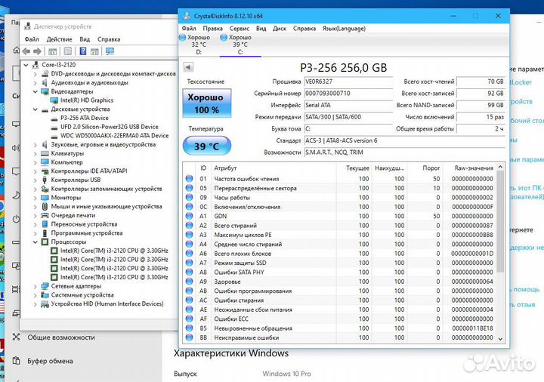544x382 pixels.
Task: Click the Контроллеры USB category icon
Action: 45,180
